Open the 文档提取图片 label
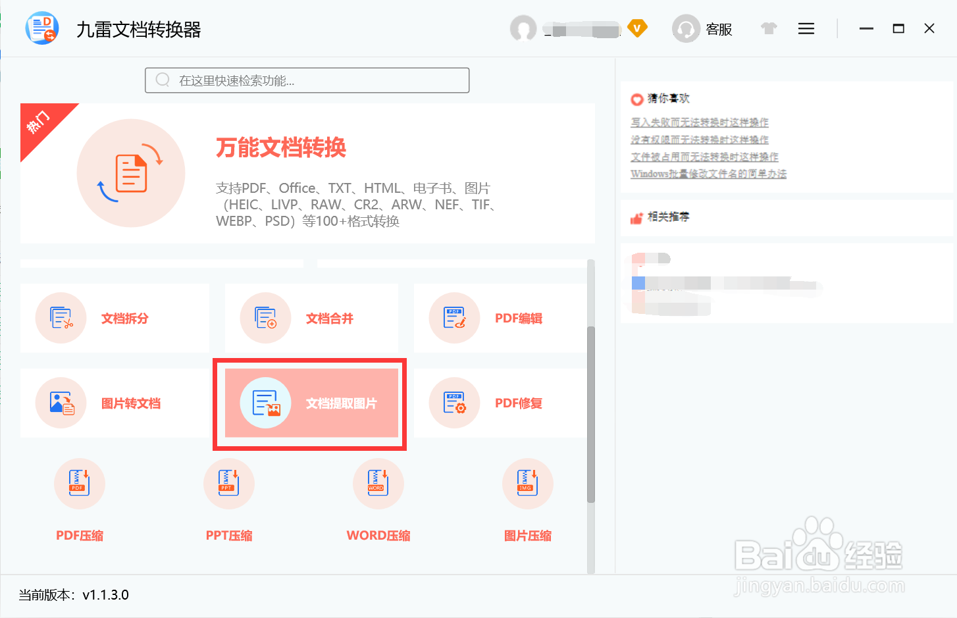This screenshot has width=957, height=618. pos(342,403)
